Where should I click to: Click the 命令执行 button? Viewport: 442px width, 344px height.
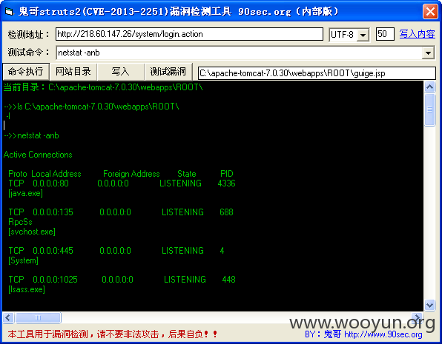coord(26,72)
